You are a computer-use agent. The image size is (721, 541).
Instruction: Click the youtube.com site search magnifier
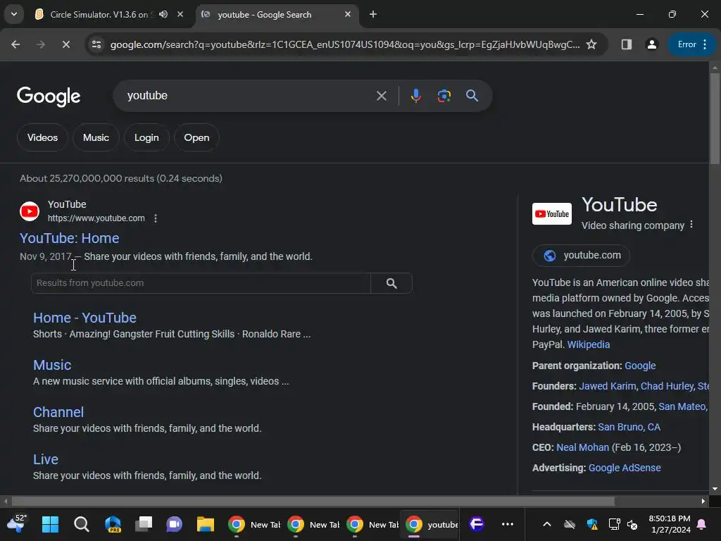[x=391, y=283]
